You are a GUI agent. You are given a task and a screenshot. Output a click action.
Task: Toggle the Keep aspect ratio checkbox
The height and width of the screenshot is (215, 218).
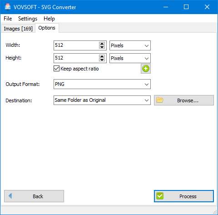[x=56, y=69]
